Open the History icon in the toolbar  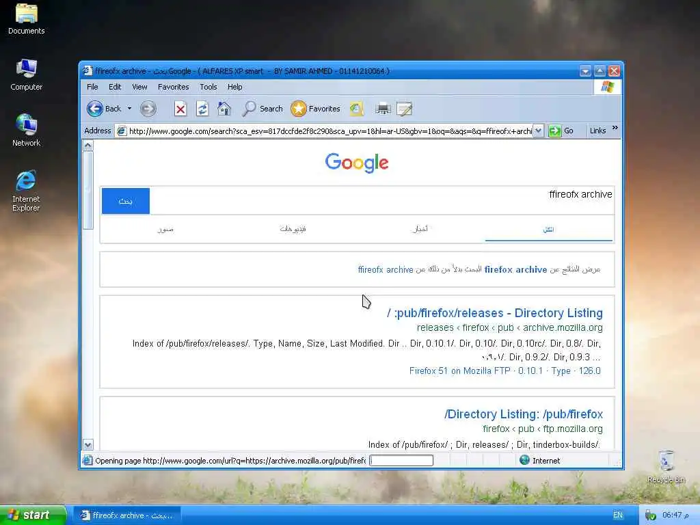tap(356, 109)
